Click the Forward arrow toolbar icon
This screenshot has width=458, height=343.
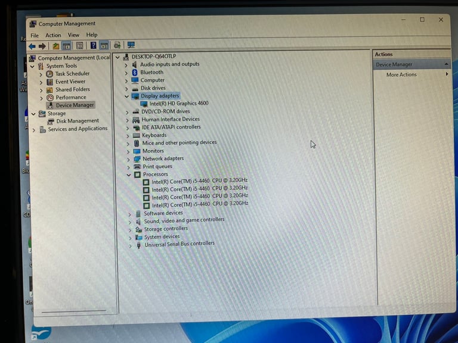42,46
